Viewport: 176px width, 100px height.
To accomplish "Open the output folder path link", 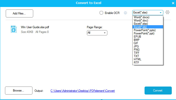I will click(x=83, y=91).
